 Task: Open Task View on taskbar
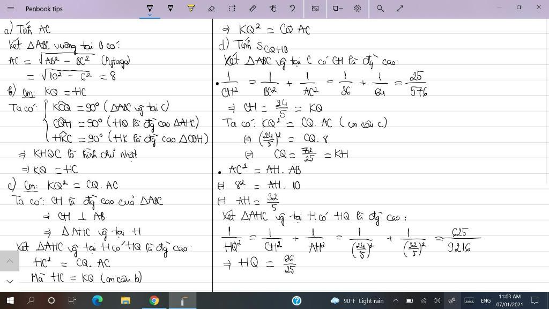click(x=71, y=300)
